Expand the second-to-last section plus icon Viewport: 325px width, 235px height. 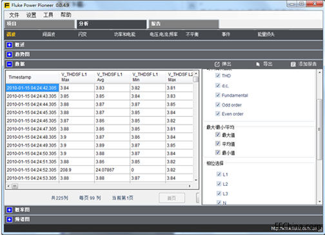pos(9,210)
